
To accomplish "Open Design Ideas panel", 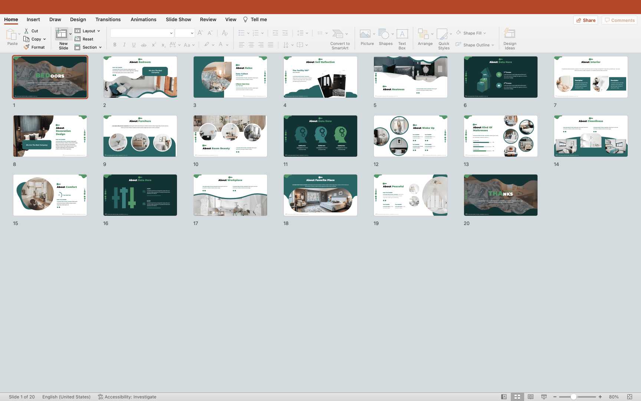I will [x=509, y=39].
